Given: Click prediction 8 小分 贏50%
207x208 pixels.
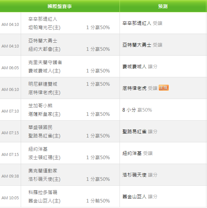Looking at the screenshot, I should click(137, 110).
